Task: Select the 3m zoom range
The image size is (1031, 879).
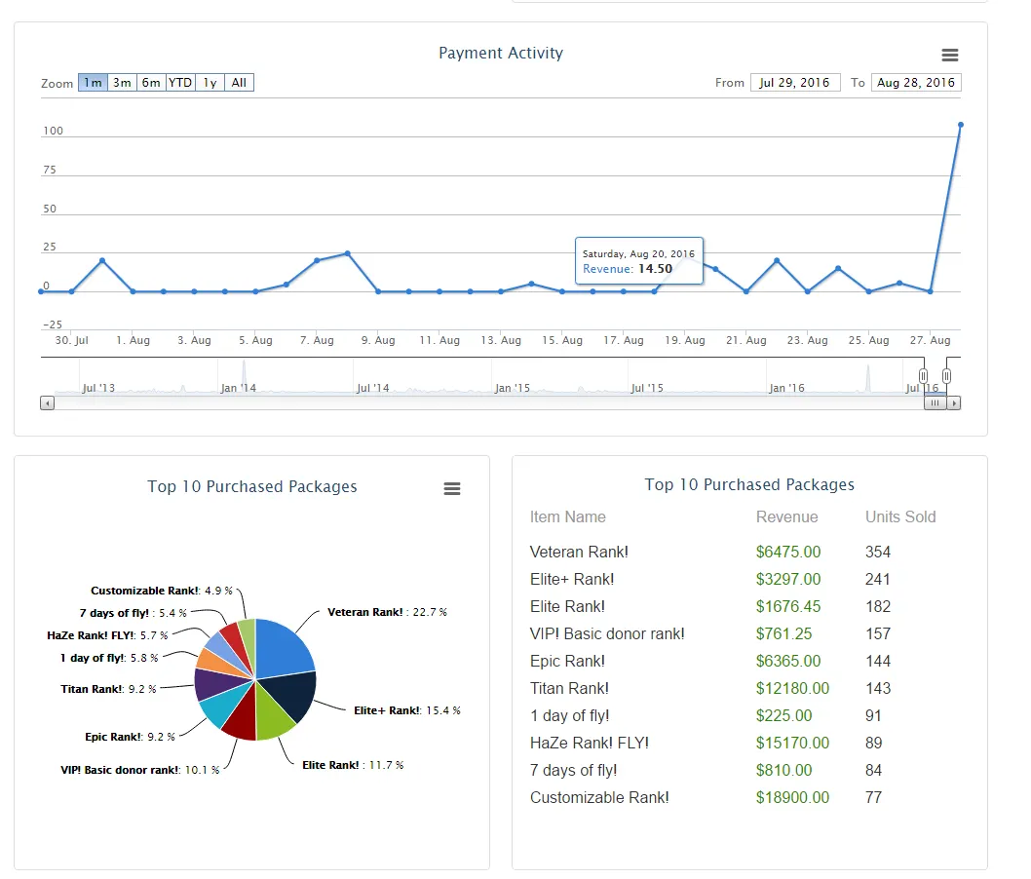Action: point(123,82)
